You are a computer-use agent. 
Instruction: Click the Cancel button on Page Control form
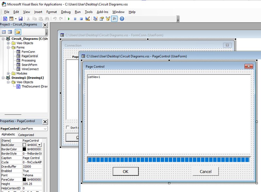click(206, 171)
